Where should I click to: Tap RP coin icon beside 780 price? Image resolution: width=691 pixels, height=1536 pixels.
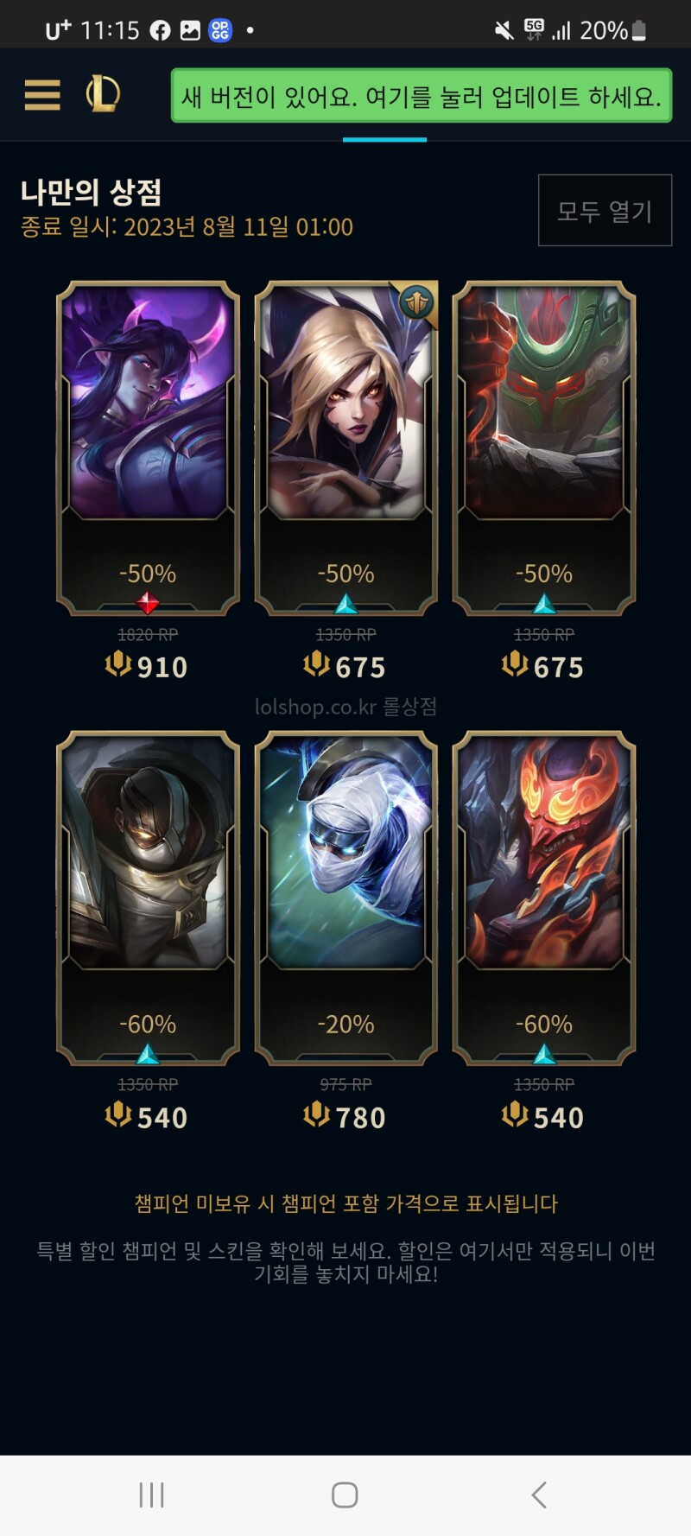pos(317,1114)
